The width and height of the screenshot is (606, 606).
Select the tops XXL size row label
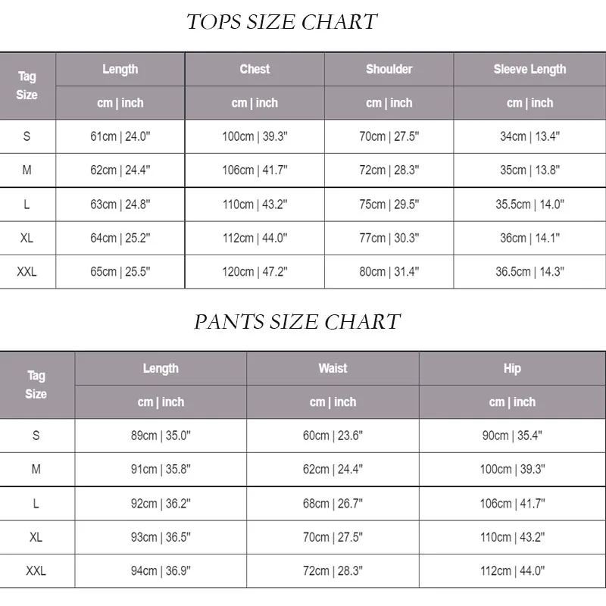click(27, 272)
